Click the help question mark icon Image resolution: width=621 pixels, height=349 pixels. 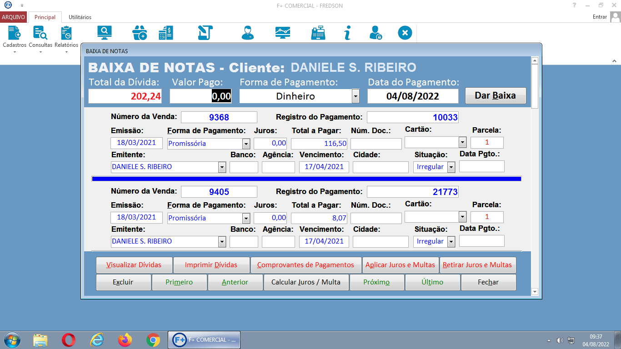point(575,5)
